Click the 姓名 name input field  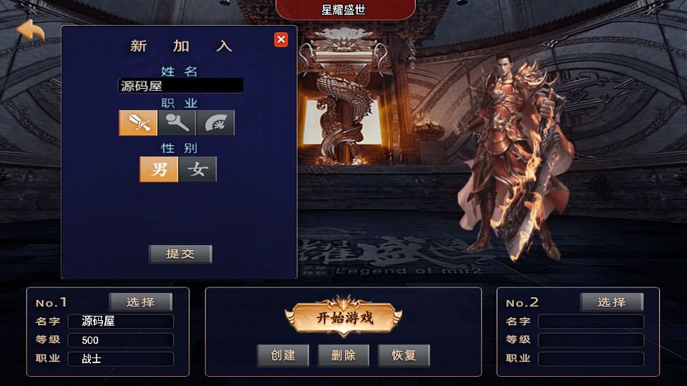[180, 85]
